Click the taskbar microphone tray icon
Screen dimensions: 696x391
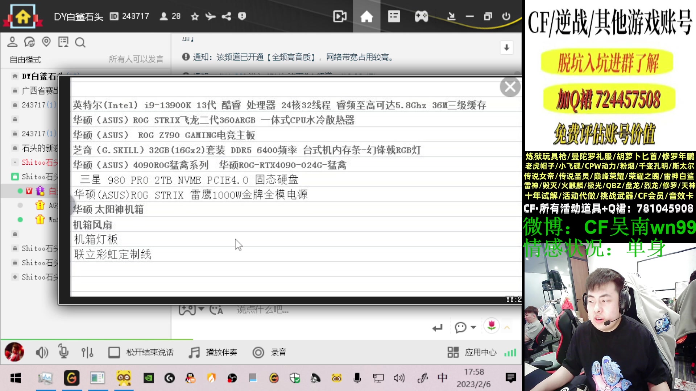pos(357,378)
